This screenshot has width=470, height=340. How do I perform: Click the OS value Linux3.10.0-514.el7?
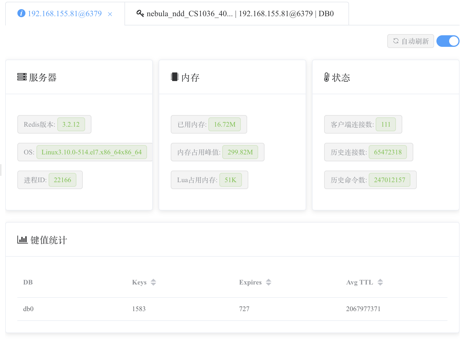pos(92,152)
